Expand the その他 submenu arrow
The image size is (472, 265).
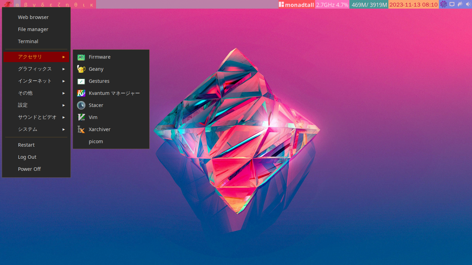point(64,93)
